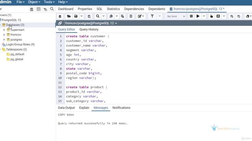Expand the Explain options dropdown arrow

(224, 16)
